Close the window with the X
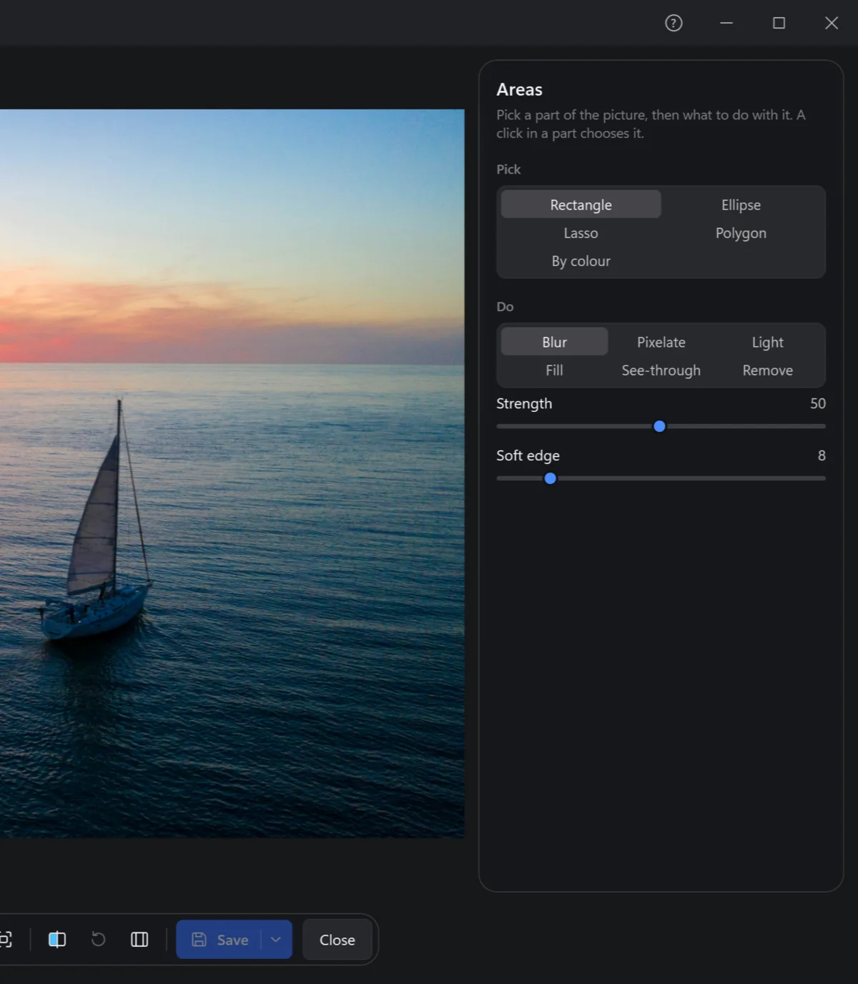The width and height of the screenshot is (858, 984). pos(832,23)
